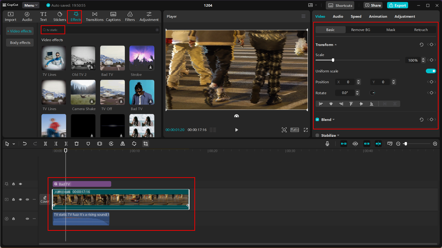
Task: Expand the Blend section arrow
Action: [334, 120]
